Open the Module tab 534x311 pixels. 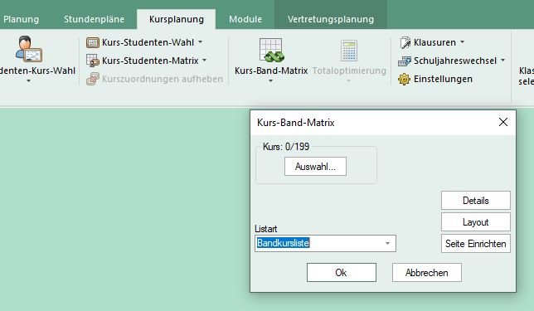[245, 19]
